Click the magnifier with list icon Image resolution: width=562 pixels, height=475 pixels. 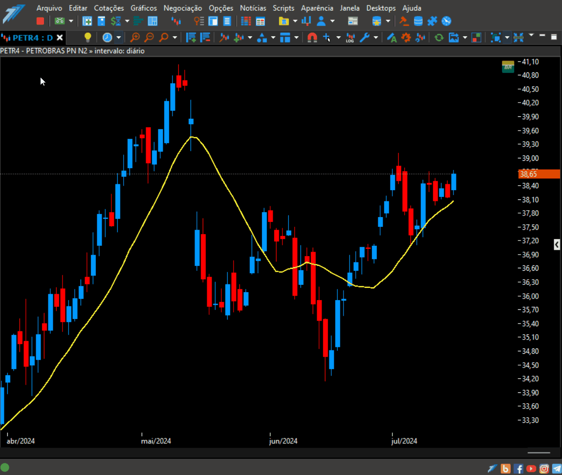[198, 21]
